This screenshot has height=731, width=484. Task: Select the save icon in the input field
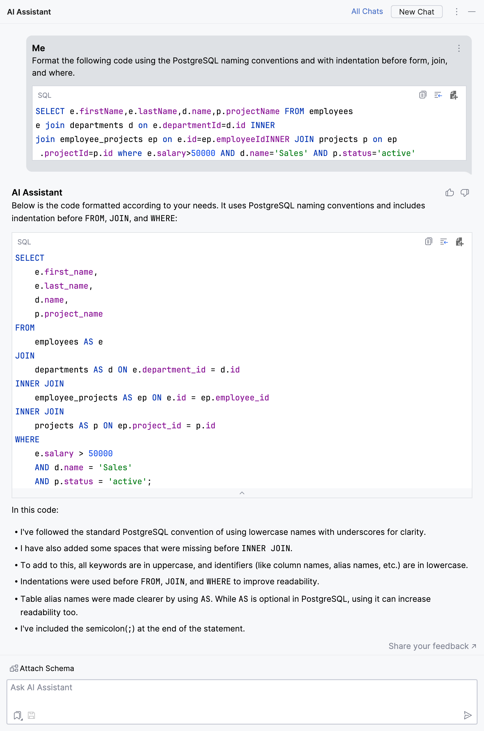click(x=31, y=716)
